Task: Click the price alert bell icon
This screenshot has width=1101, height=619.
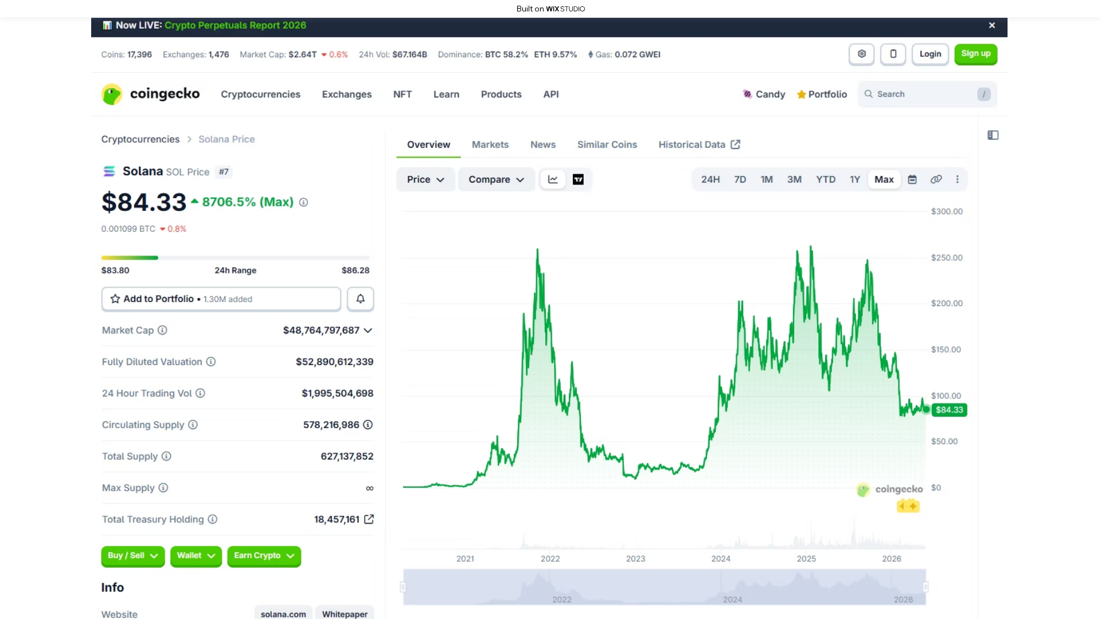Action: (361, 299)
